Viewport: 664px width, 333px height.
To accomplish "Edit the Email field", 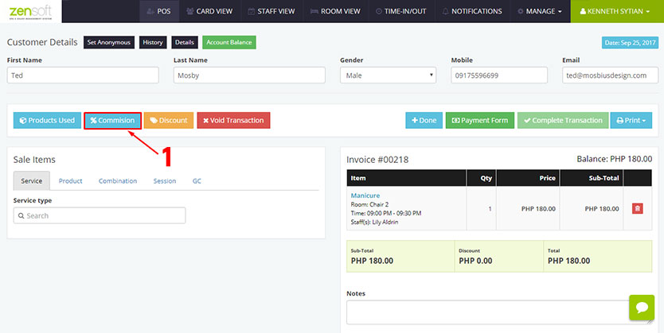I will click(x=610, y=76).
